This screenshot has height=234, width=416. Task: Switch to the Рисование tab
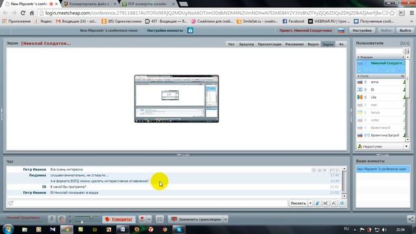pos(294,44)
